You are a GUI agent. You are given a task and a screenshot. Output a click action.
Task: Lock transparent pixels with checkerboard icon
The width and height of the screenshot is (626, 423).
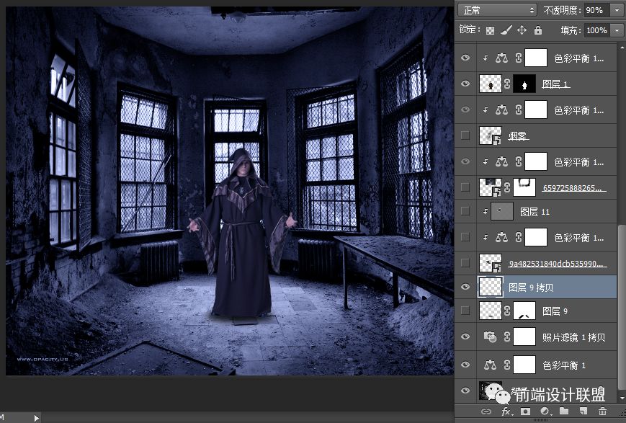click(x=491, y=30)
